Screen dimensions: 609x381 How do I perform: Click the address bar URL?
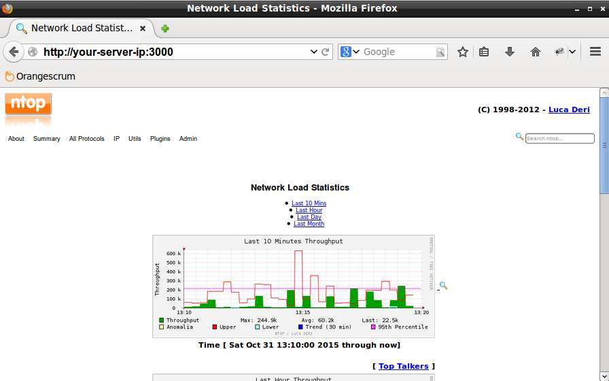(x=108, y=52)
